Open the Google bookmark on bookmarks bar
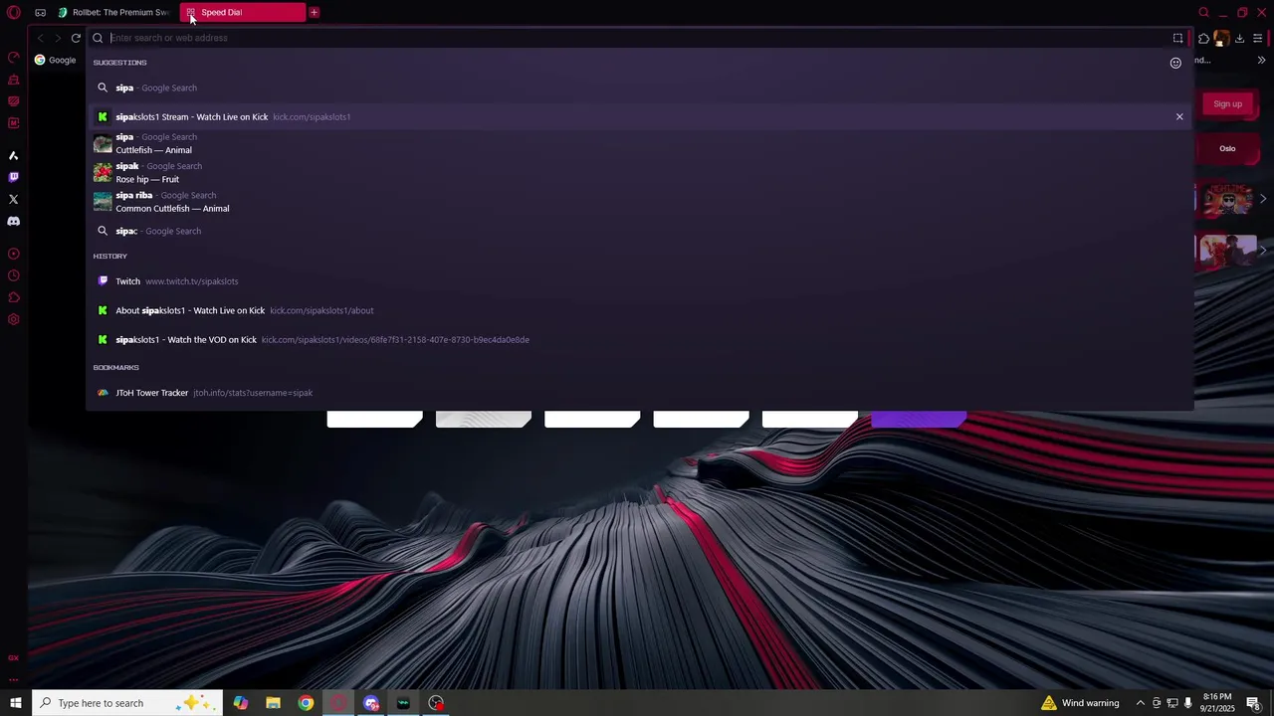 click(56, 60)
